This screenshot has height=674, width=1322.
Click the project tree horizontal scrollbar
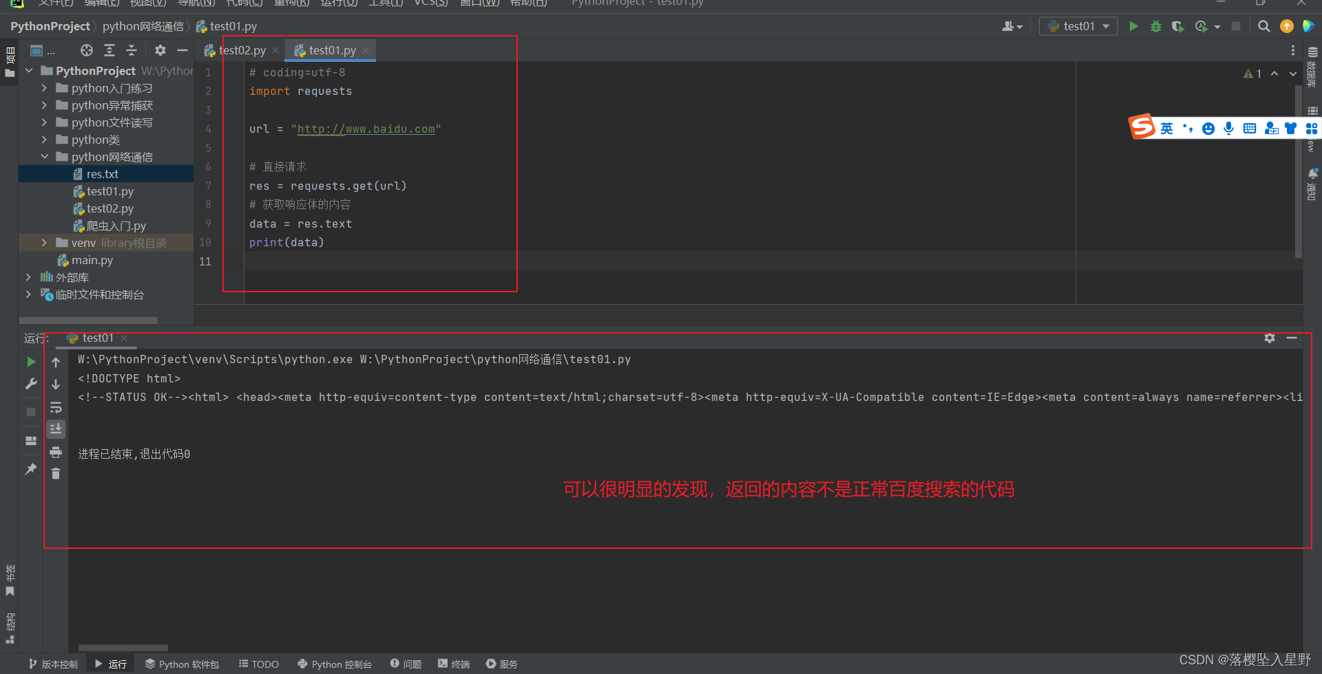(88, 320)
